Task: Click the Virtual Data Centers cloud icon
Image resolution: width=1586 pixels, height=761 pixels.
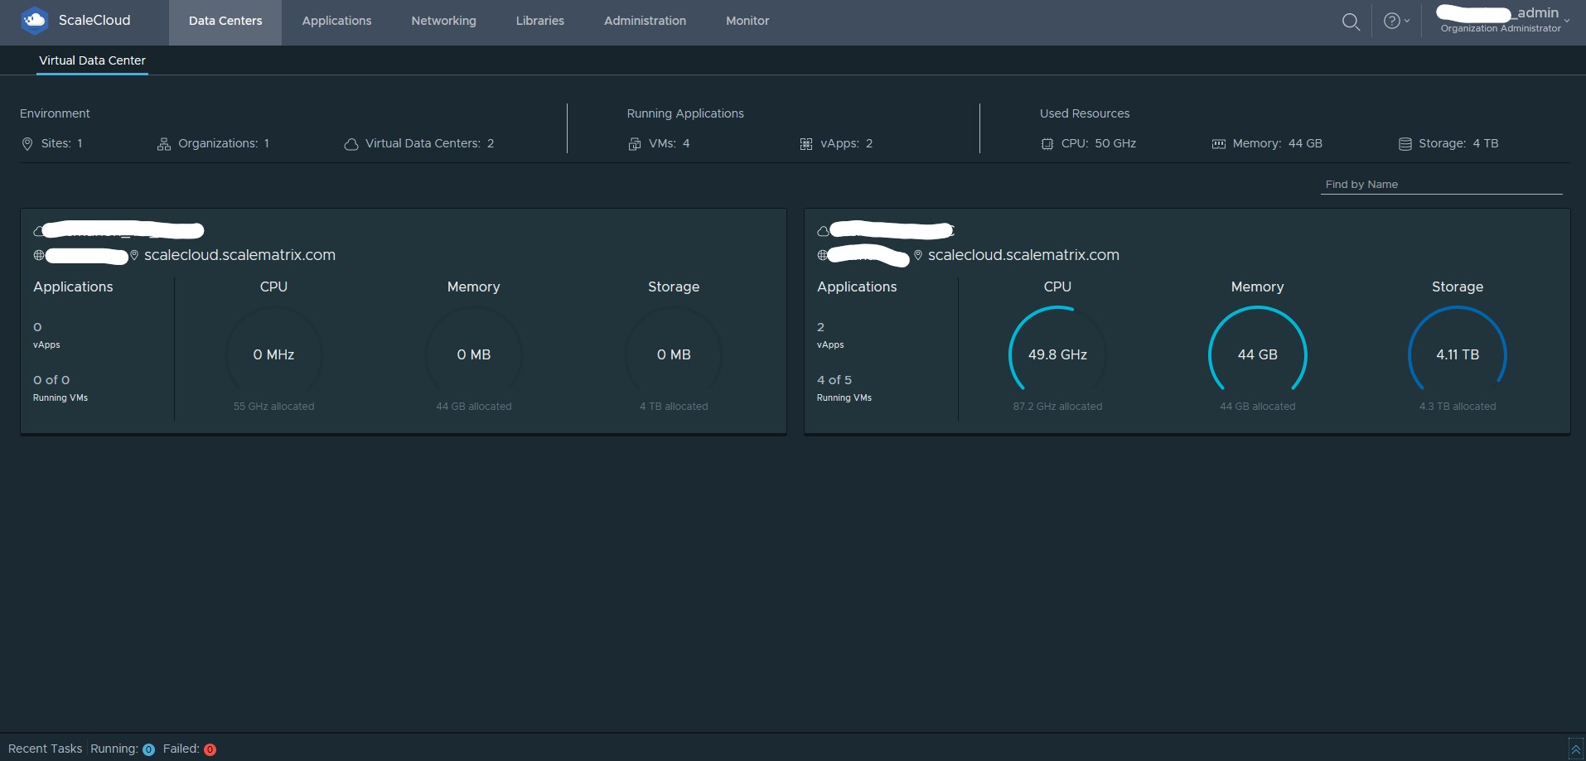Action: coord(351,144)
